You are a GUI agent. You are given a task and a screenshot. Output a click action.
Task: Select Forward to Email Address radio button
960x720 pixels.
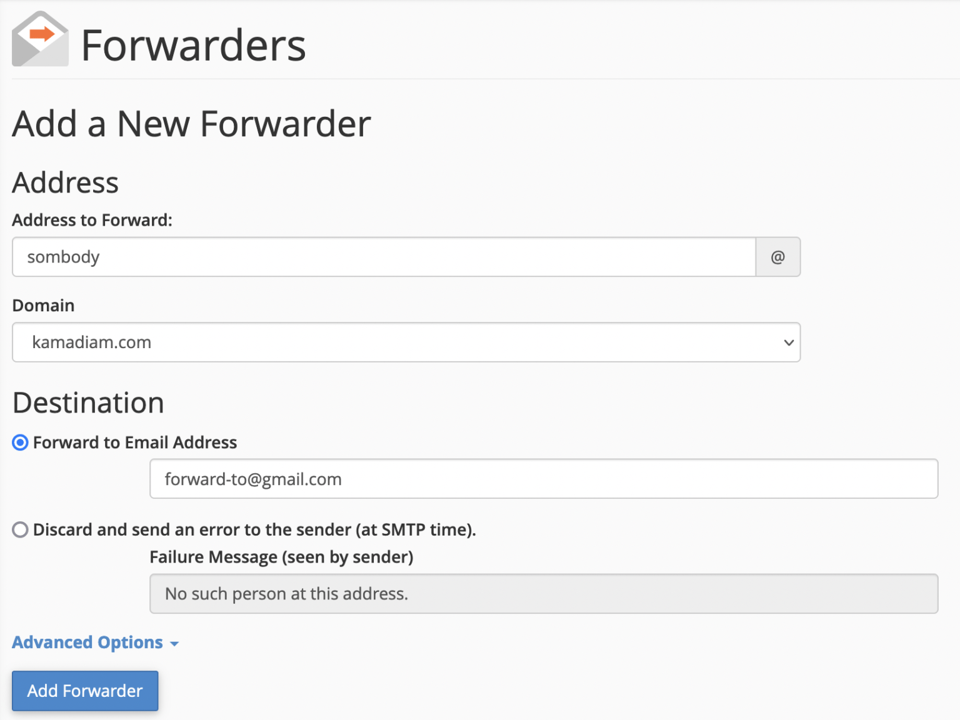(21, 442)
